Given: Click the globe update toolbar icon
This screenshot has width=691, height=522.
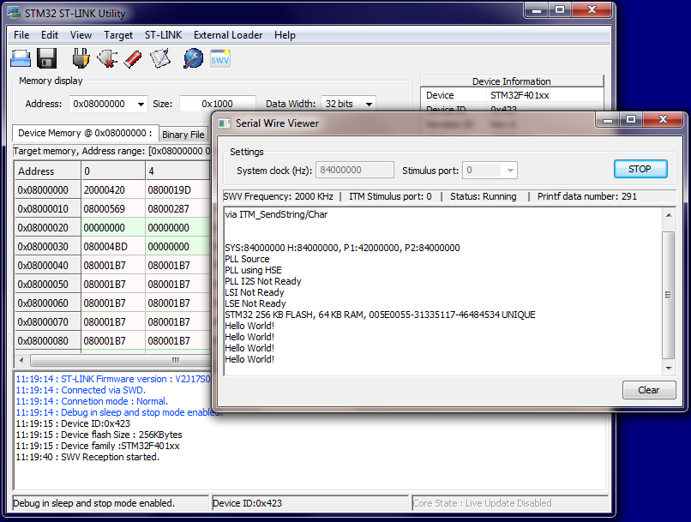Looking at the screenshot, I should (193, 58).
